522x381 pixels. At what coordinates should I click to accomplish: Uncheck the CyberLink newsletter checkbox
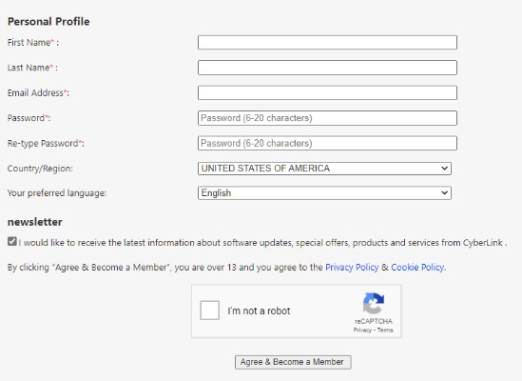pyautogui.click(x=12, y=241)
